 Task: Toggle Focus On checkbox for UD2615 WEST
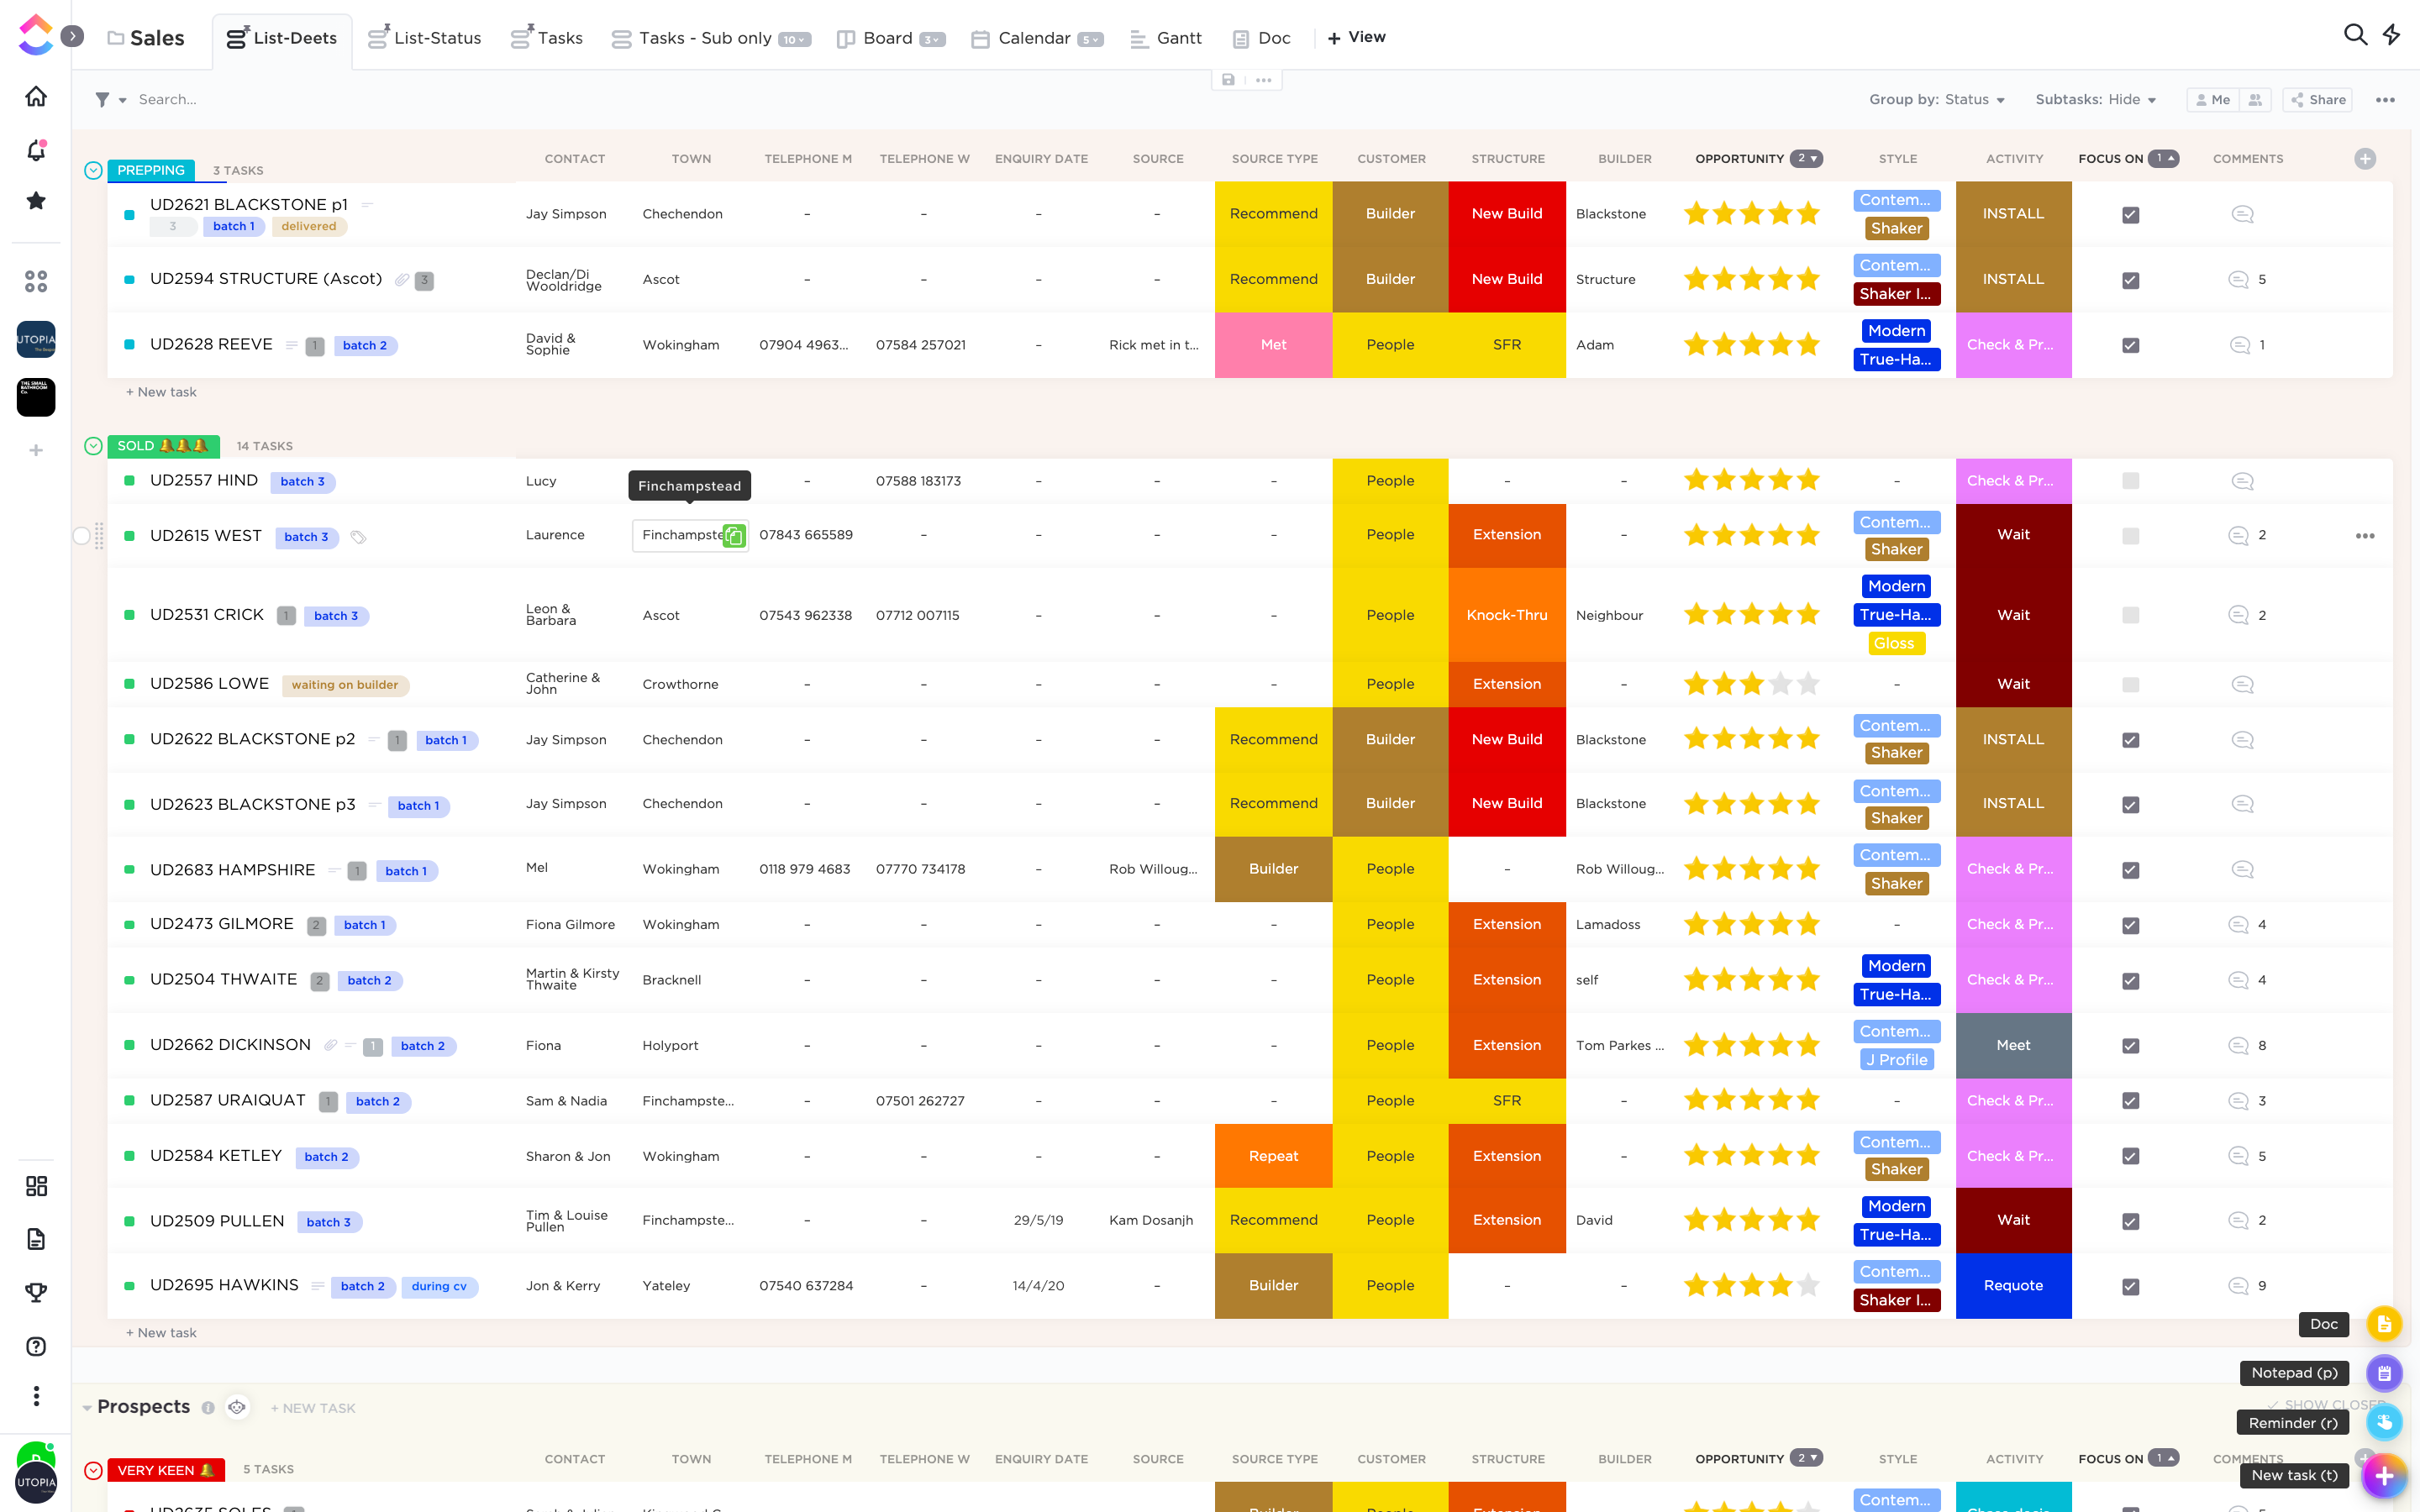(2130, 536)
